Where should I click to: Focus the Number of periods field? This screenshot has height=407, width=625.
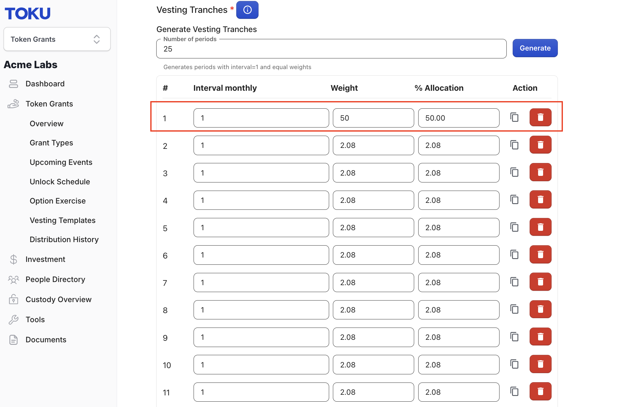[331, 49]
